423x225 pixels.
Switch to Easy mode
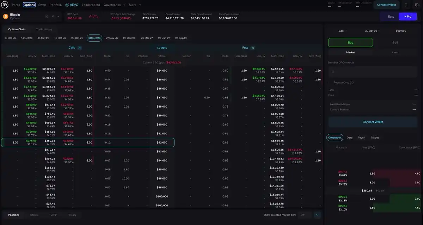(x=391, y=17)
